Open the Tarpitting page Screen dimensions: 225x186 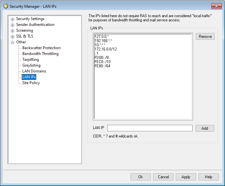(x=30, y=60)
